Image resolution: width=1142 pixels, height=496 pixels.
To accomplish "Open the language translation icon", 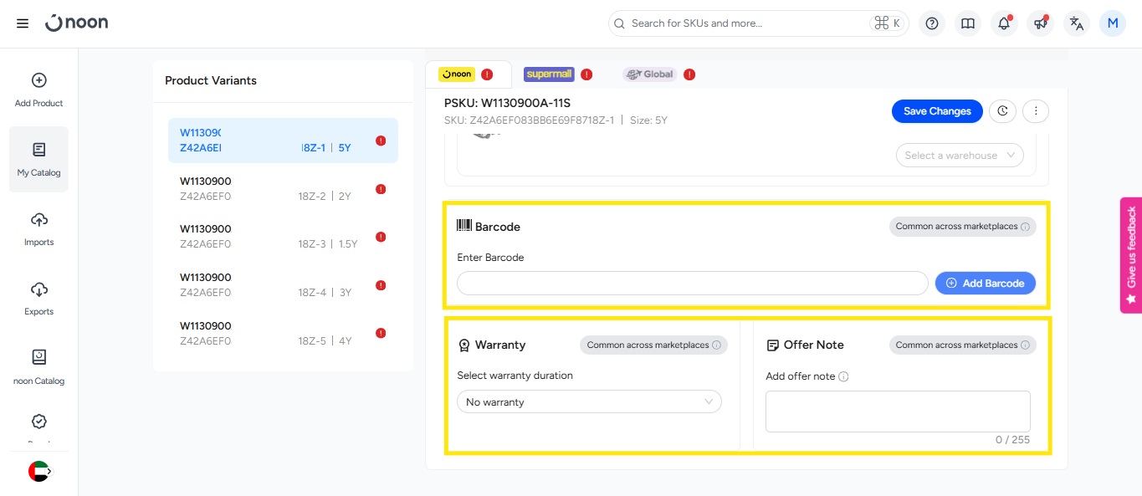I will click(1077, 23).
